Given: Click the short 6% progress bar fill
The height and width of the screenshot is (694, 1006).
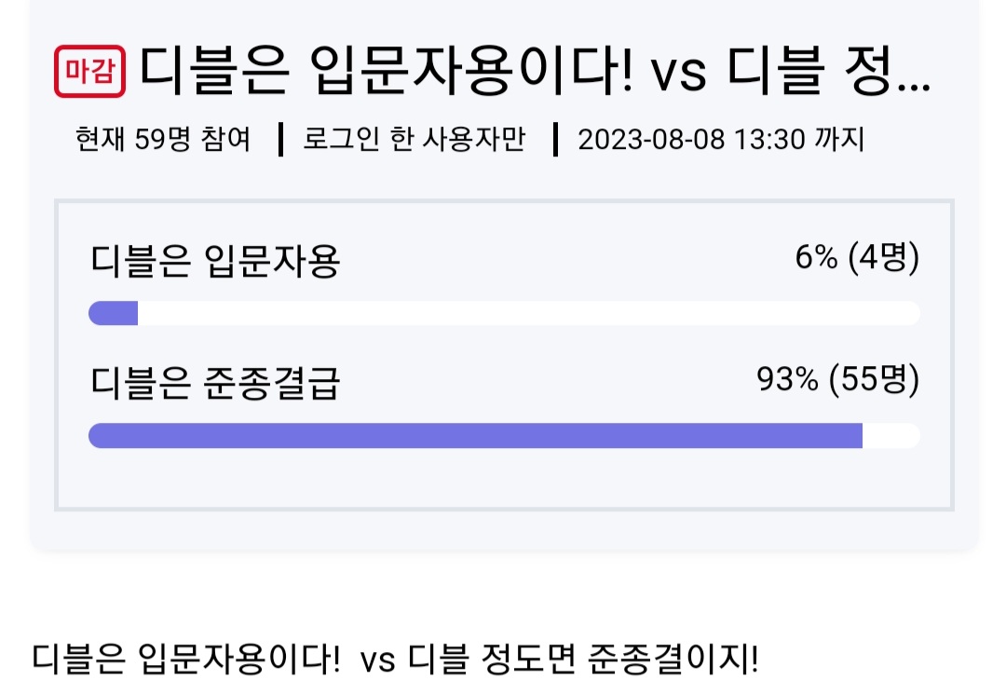Looking at the screenshot, I should [x=114, y=313].
